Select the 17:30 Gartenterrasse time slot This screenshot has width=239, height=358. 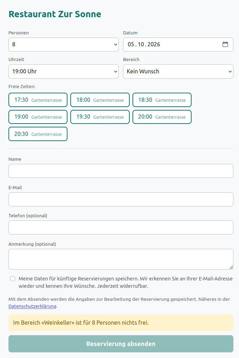pos(38,100)
